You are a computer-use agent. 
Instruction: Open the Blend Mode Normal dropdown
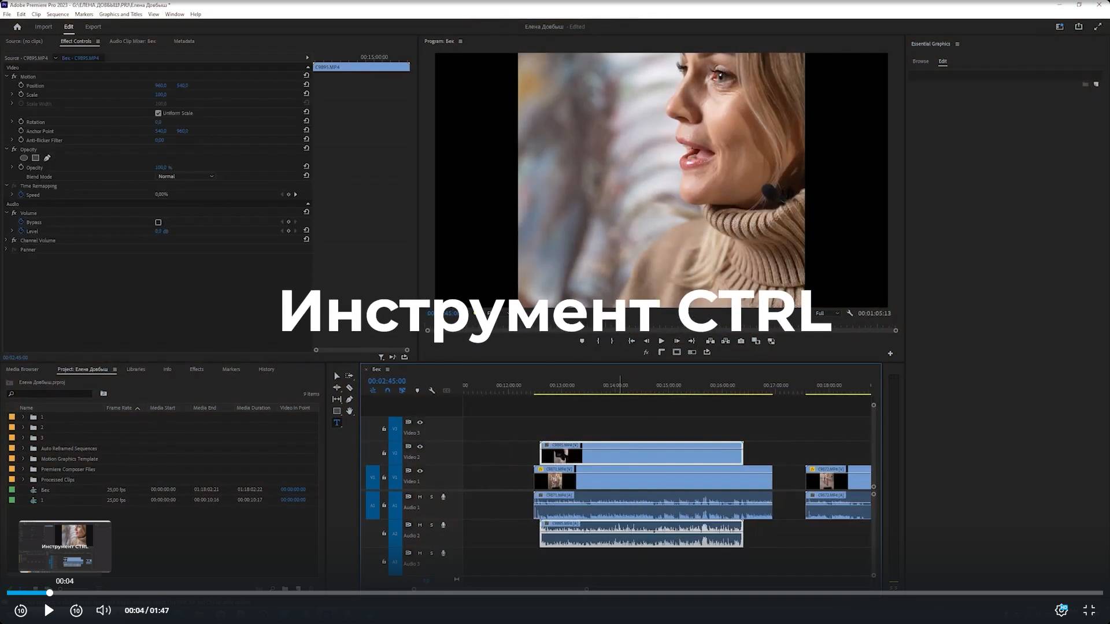tap(186, 176)
